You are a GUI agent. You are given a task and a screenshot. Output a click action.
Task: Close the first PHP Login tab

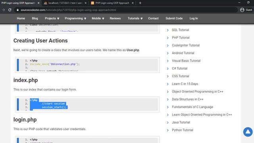tap(38, 3)
